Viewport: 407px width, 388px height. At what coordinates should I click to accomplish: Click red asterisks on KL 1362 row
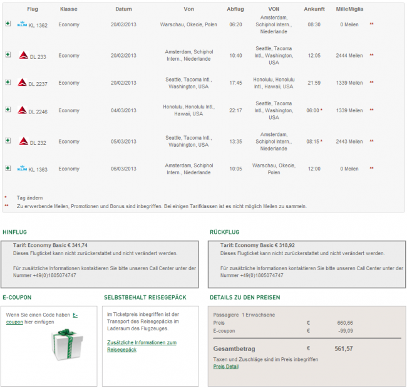[x=372, y=24]
